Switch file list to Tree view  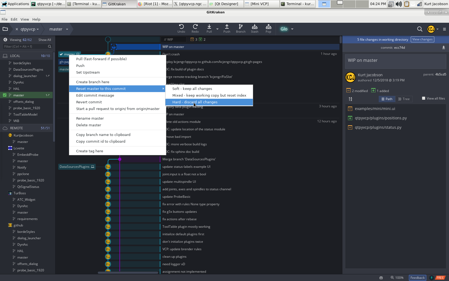tap(404, 99)
